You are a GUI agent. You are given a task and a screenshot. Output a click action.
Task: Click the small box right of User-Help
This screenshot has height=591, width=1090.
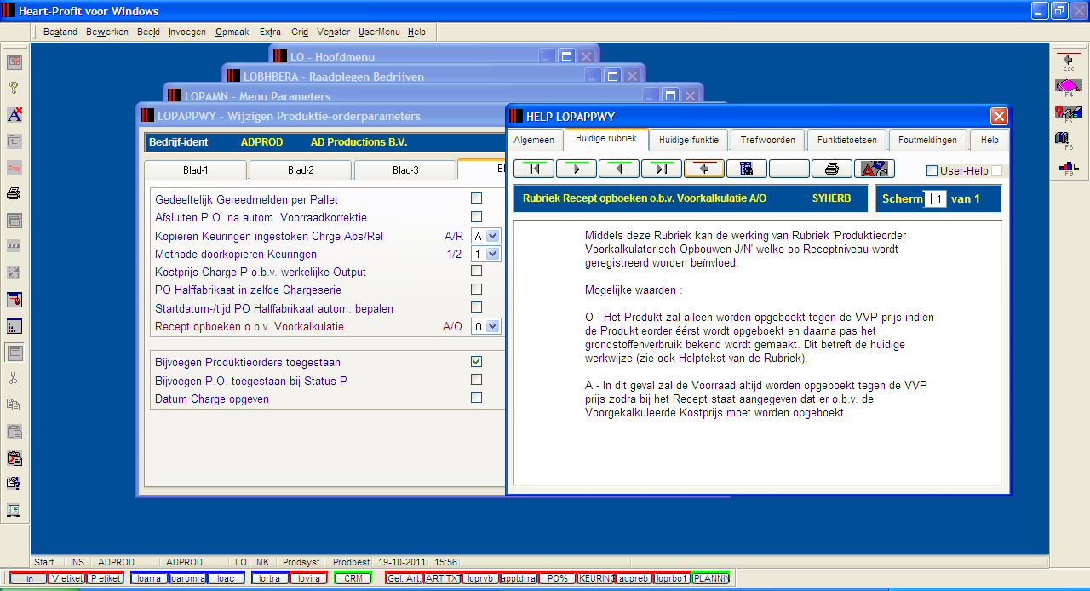(x=997, y=170)
